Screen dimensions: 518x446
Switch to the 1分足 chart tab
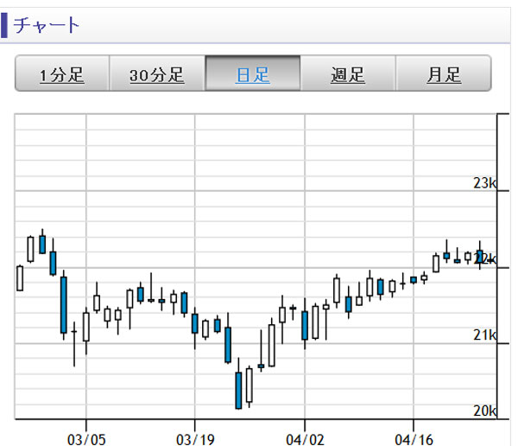click(x=62, y=74)
